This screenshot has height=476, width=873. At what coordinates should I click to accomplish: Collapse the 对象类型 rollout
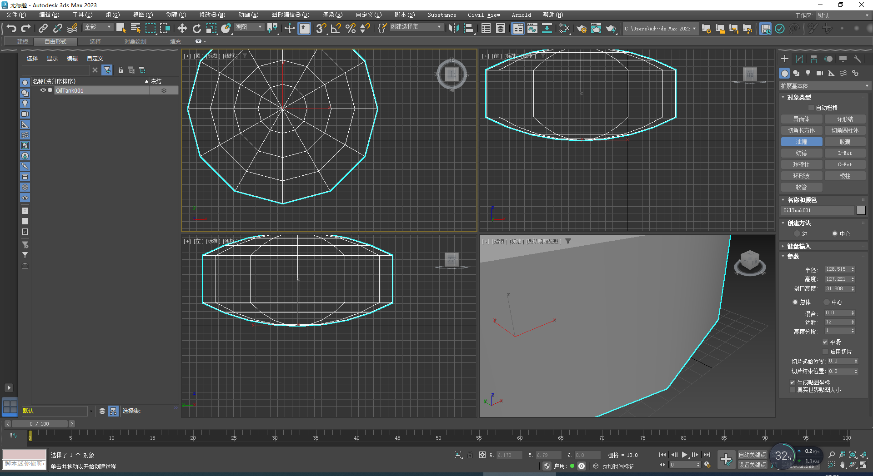click(798, 97)
